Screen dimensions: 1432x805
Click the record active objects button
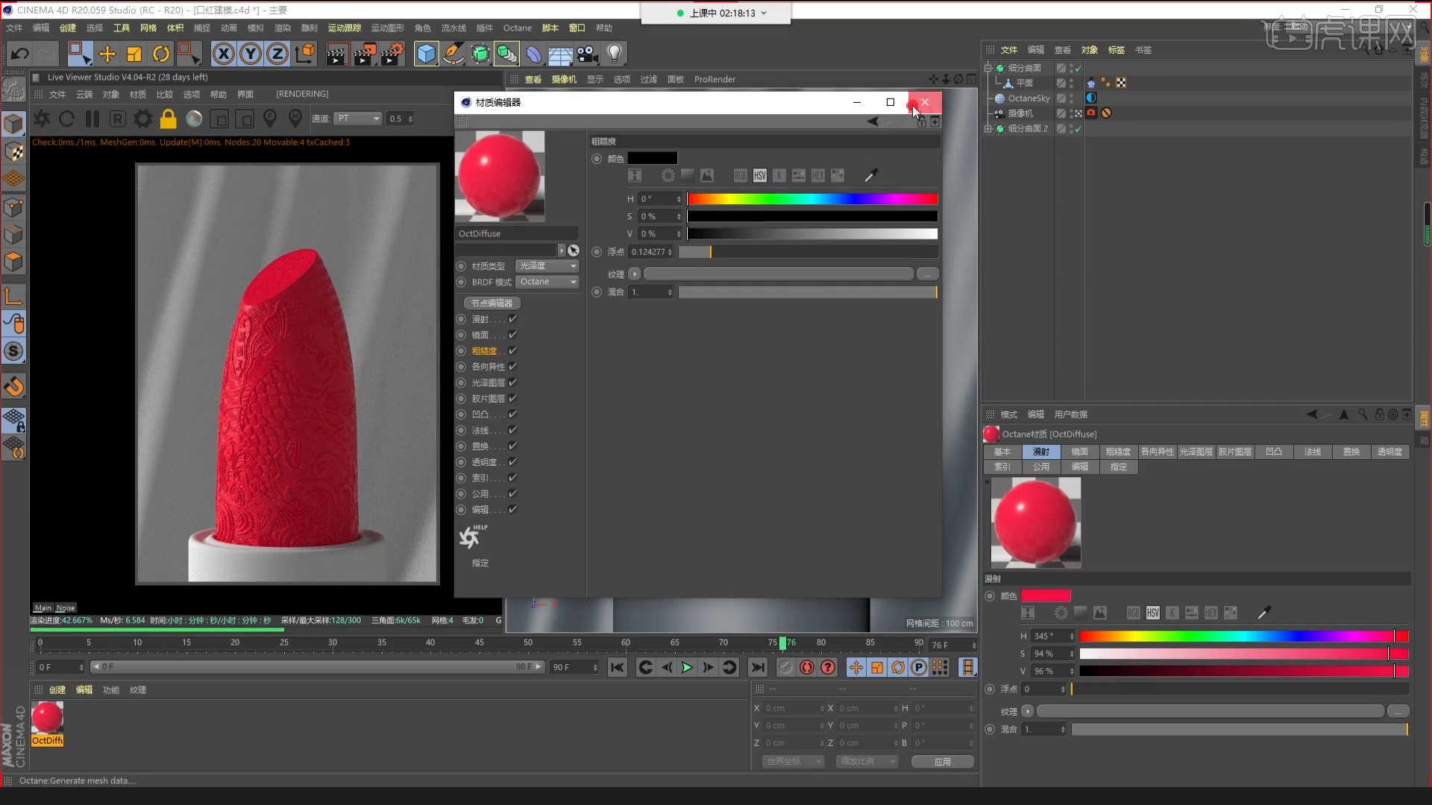pyautogui.click(x=807, y=667)
